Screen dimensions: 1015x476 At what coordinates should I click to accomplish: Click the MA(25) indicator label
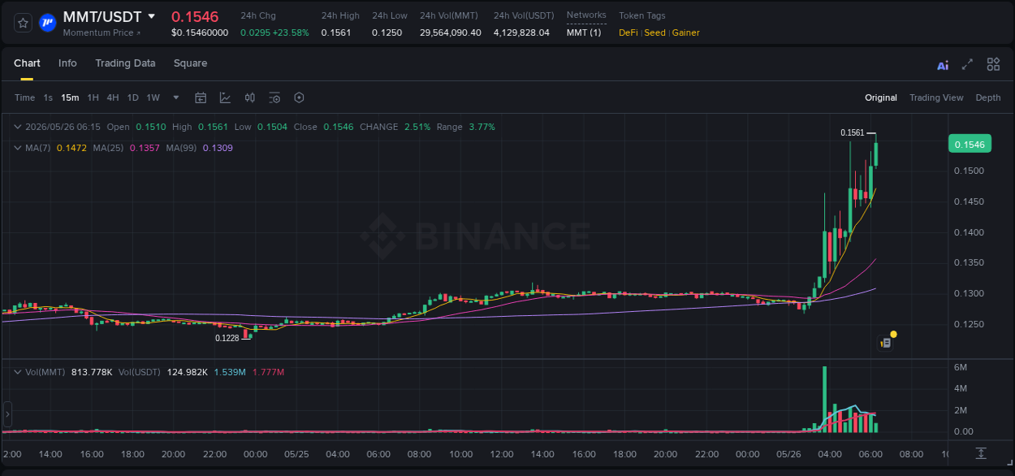(x=108, y=148)
